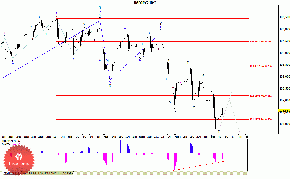Screen dimensions: 290x179
Task: Select the blue wave 'a' label near 15C
Action: coord(125,28)
